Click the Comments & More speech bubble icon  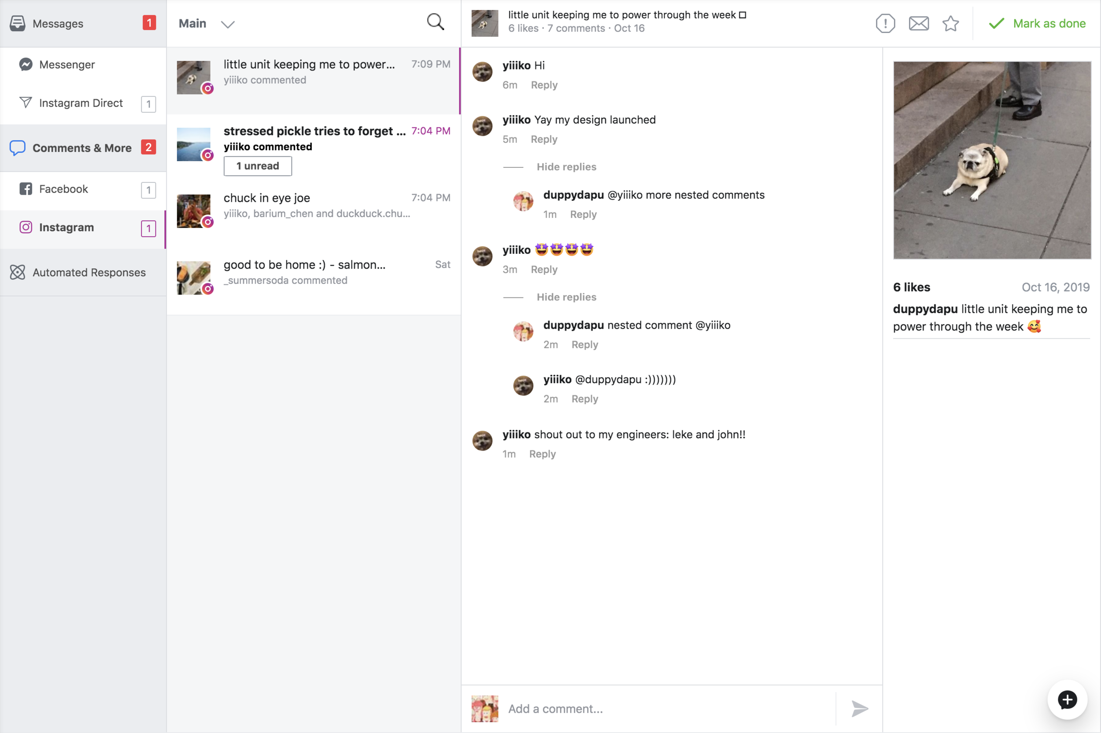[17, 148]
